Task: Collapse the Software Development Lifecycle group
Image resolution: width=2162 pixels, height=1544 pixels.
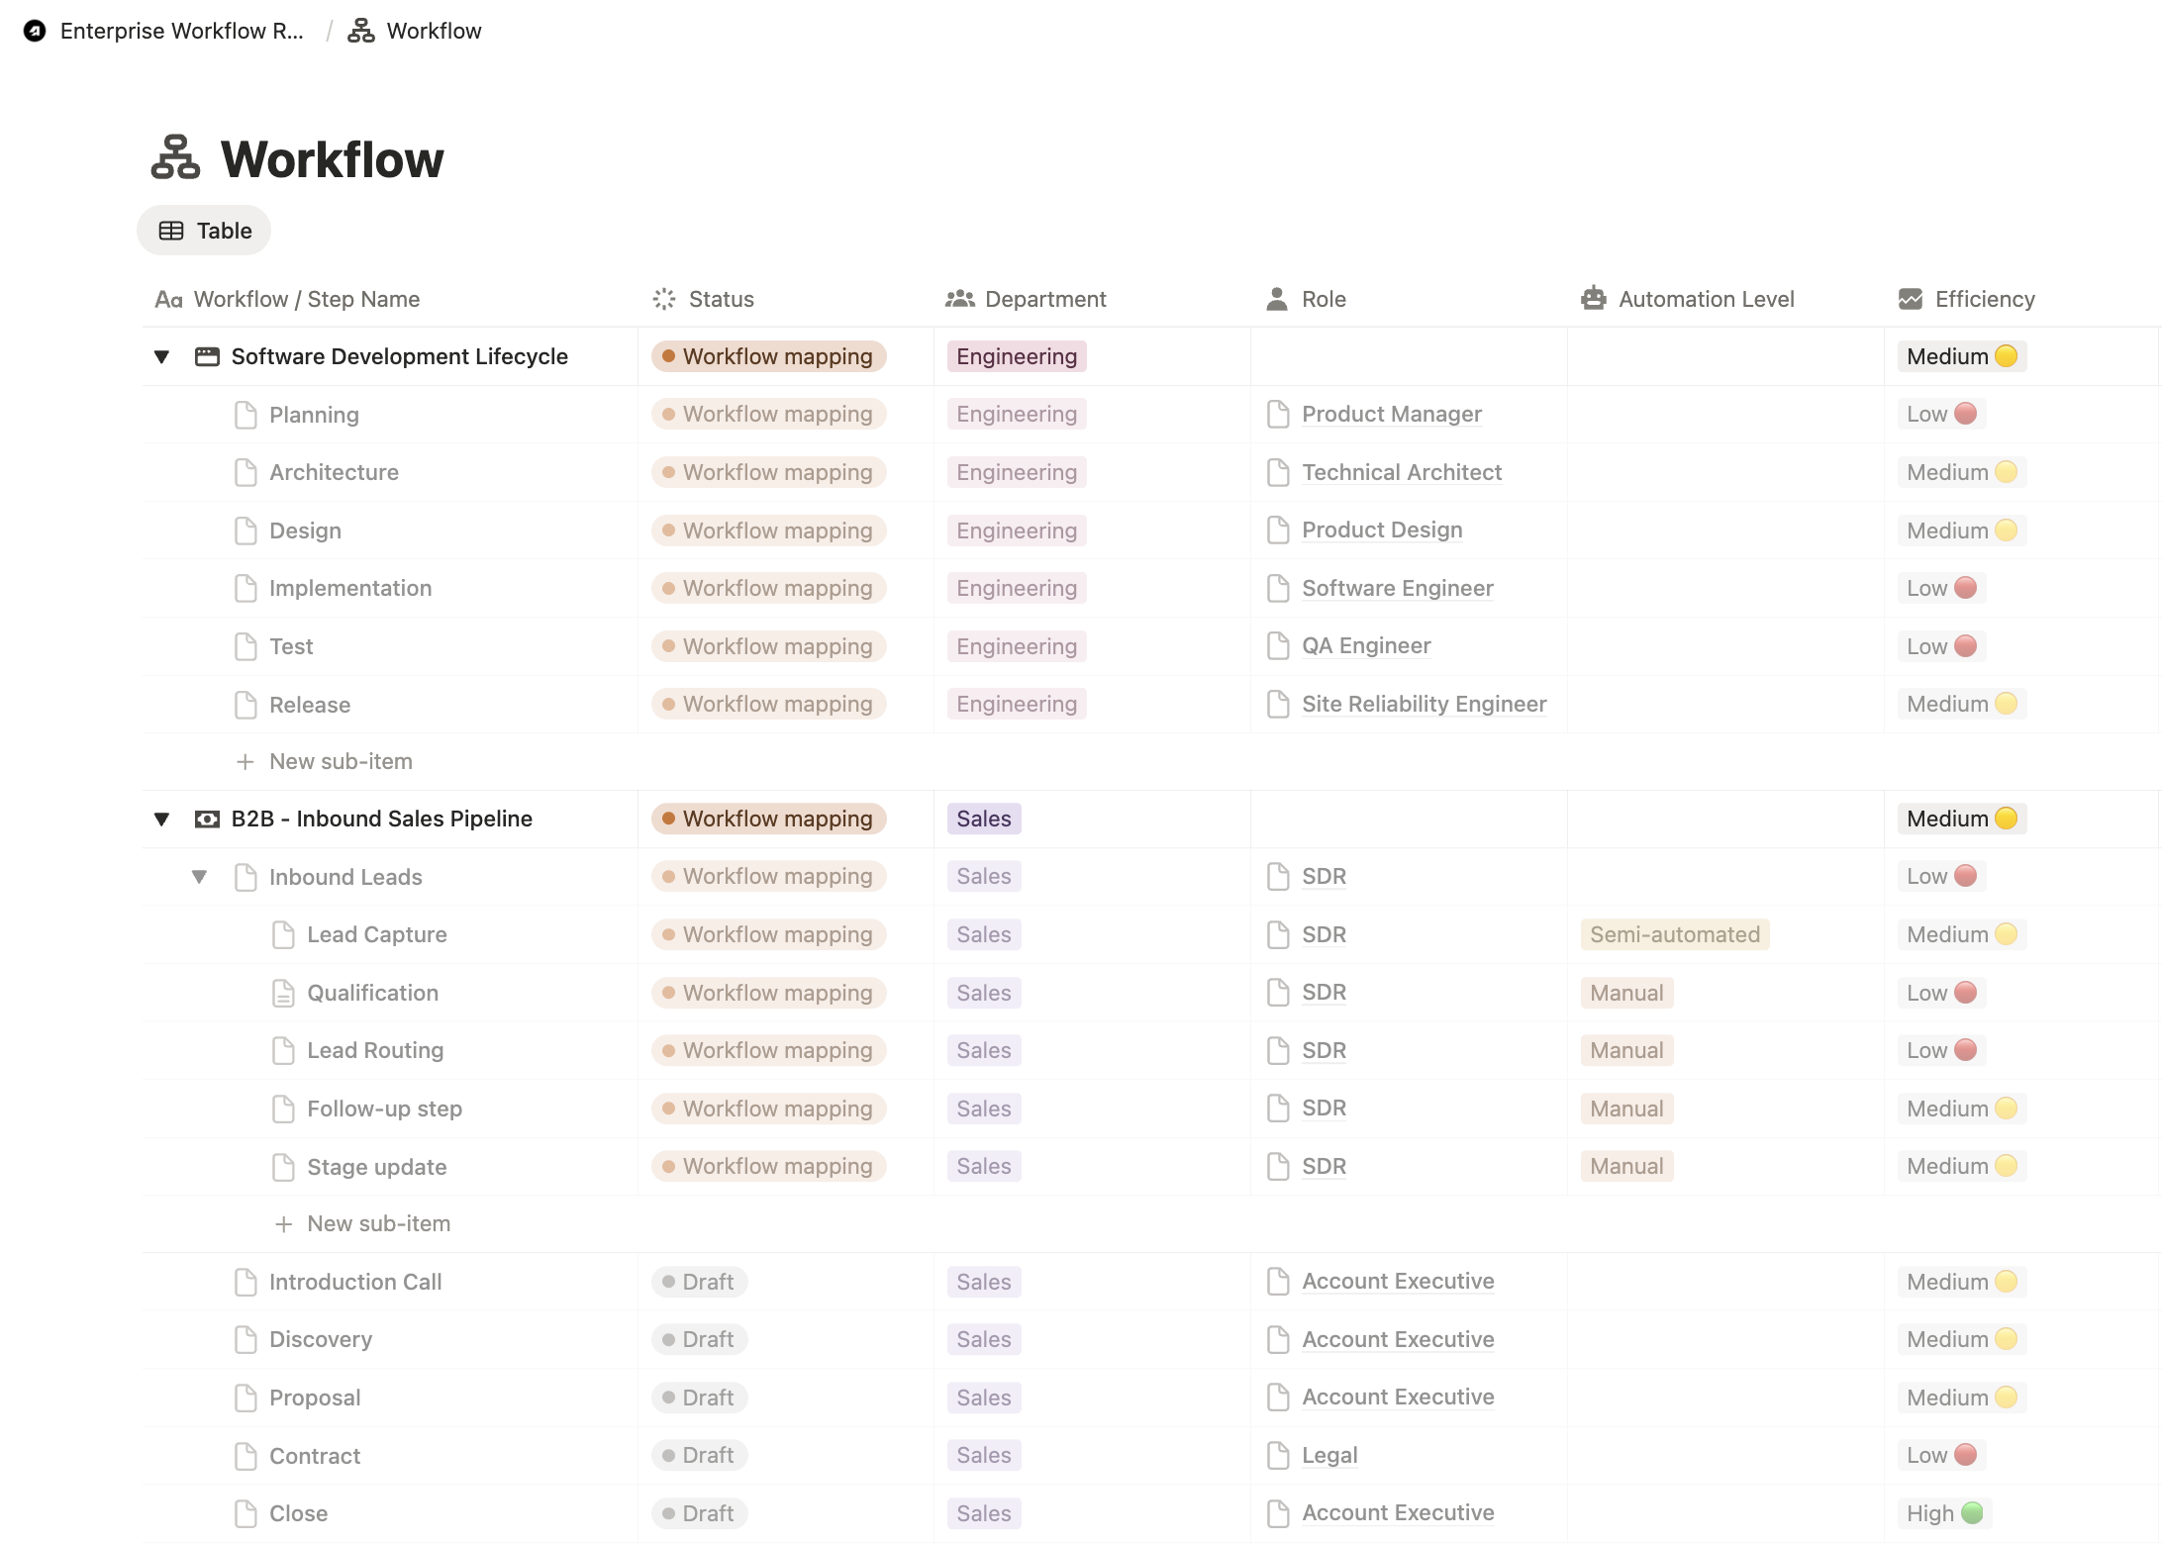Action: 161,356
